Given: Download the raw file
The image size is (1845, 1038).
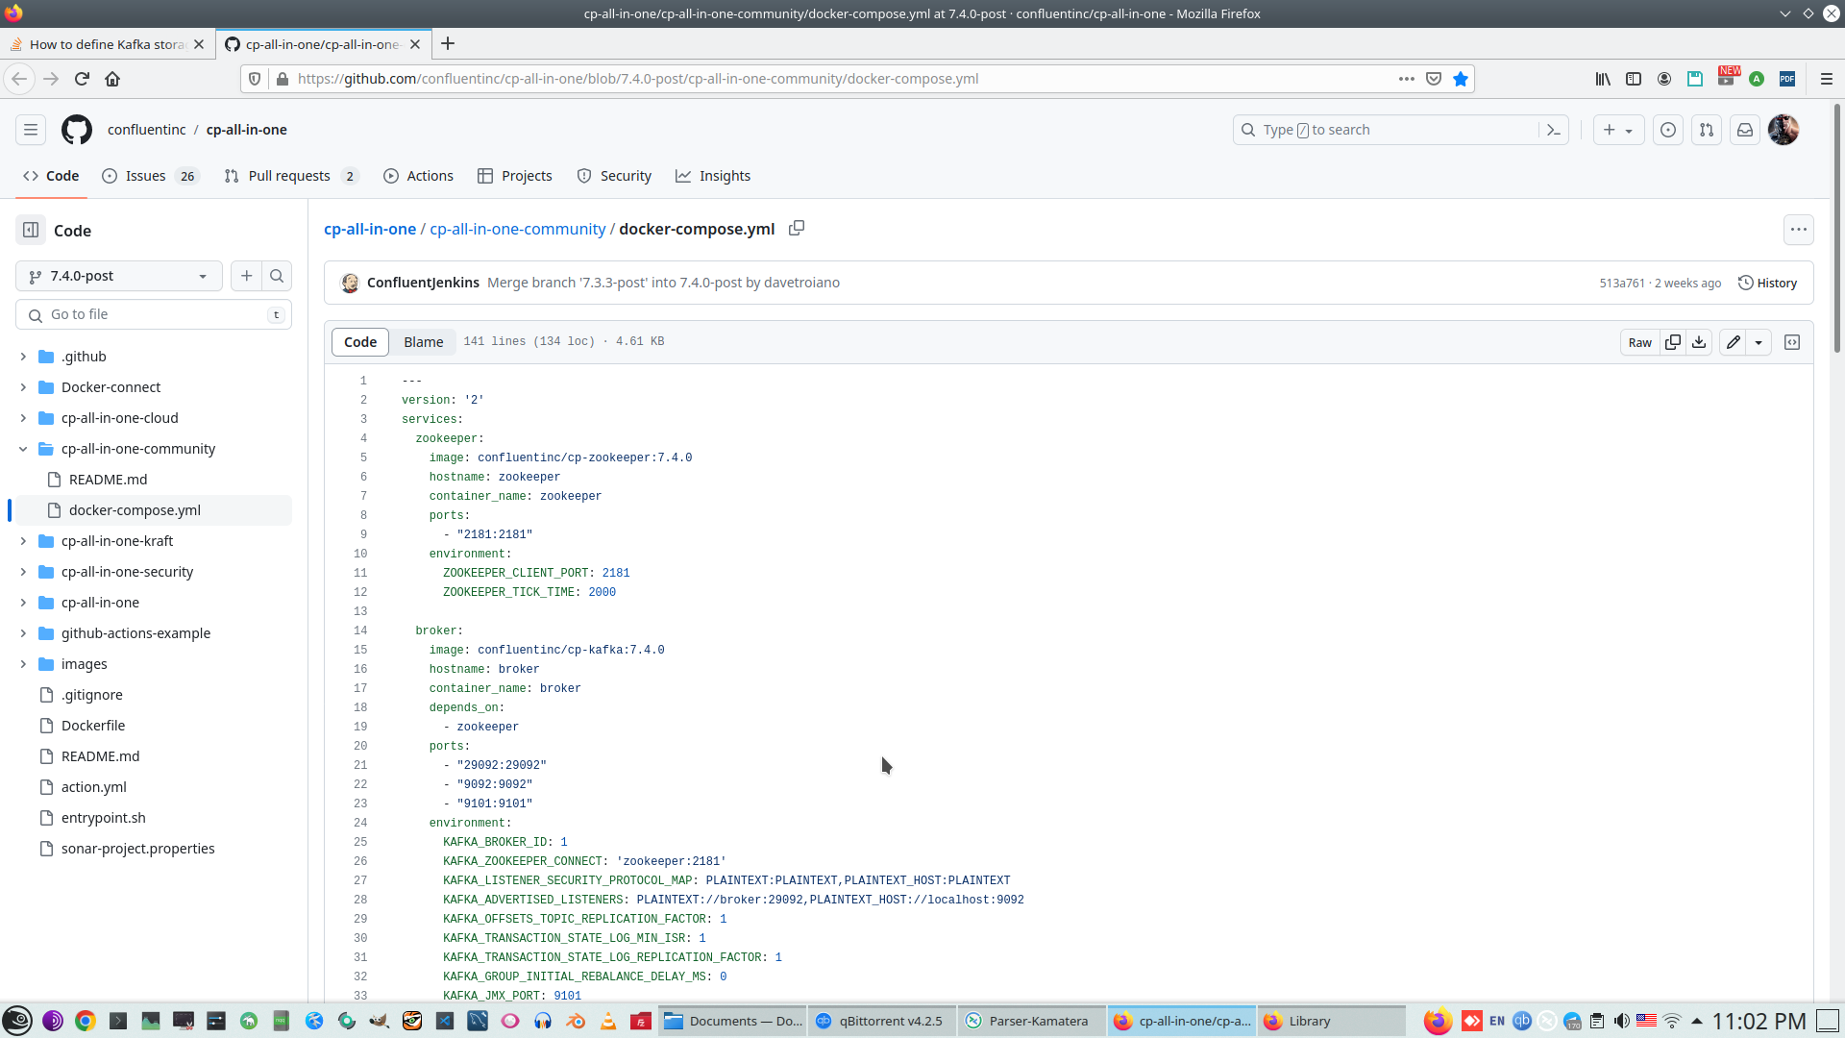Looking at the screenshot, I should 1699,342.
